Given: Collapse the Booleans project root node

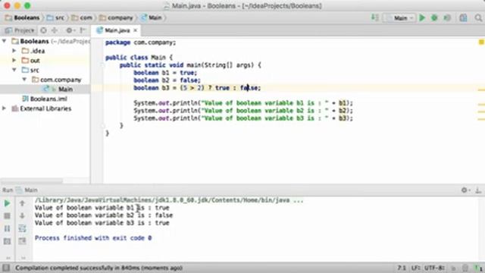Looking at the screenshot, I should pyautogui.click(x=5, y=41).
